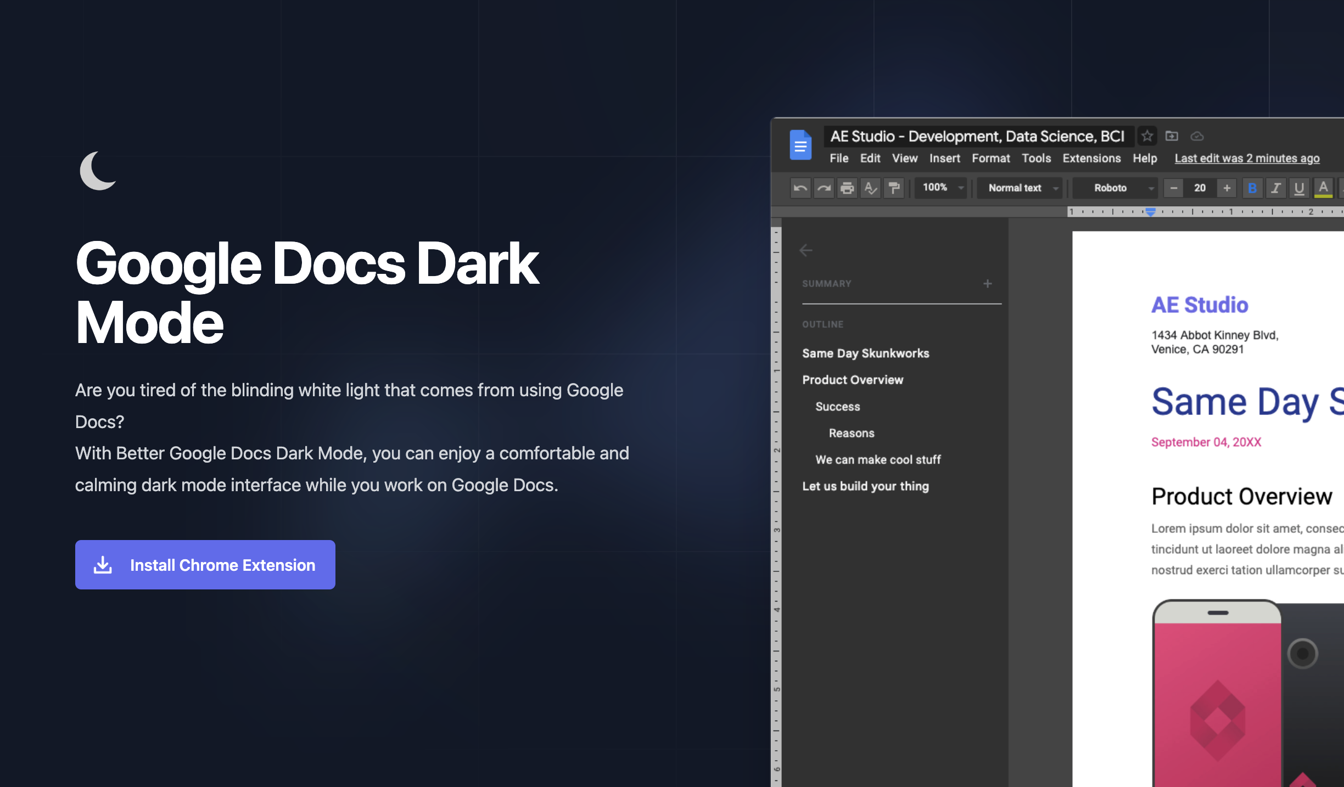Select the Redo icon
The height and width of the screenshot is (787, 1344).
(x=824, y=188)
